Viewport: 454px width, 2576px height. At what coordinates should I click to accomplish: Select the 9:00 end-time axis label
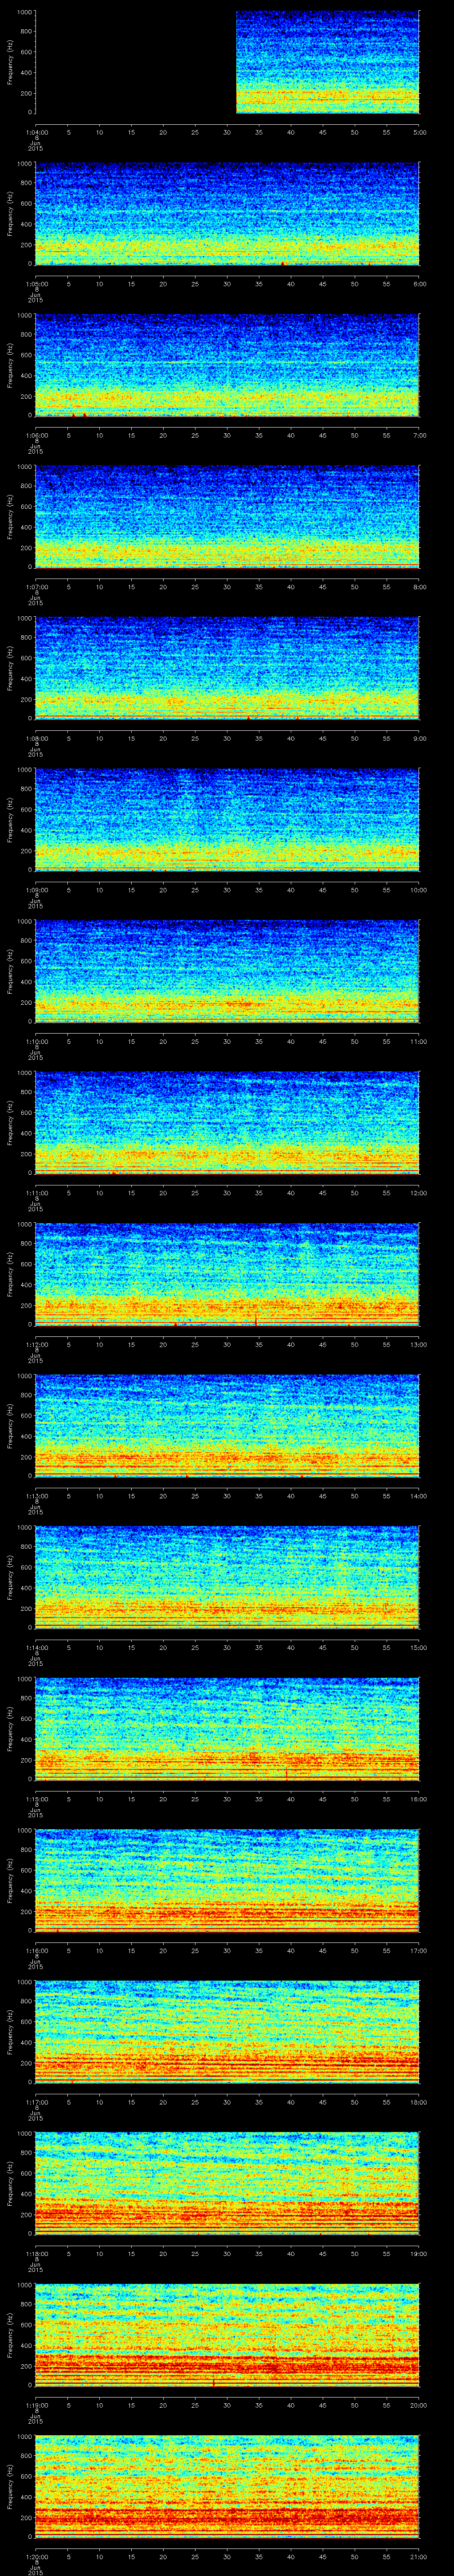click(419, 738)
